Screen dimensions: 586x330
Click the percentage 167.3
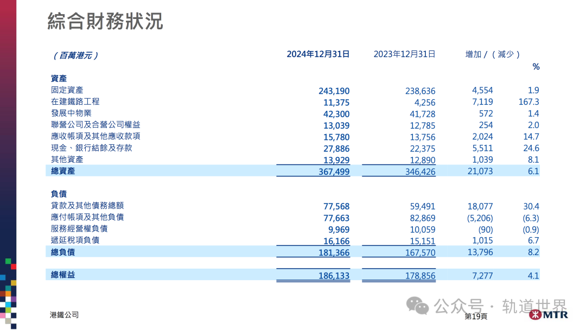(528, 101)
